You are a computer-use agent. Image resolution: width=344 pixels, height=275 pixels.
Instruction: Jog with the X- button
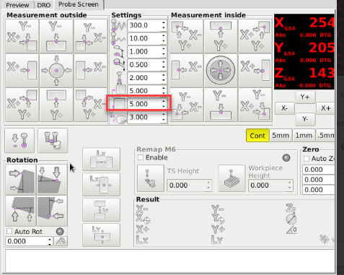tap(285, 108)
